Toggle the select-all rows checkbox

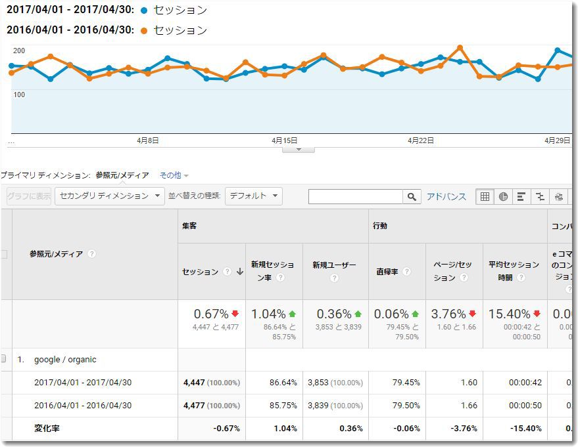3,254
